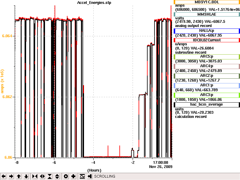Click the 'subroutine record' description
This screenshot has width=240, height=180.
tap(190, 52)
